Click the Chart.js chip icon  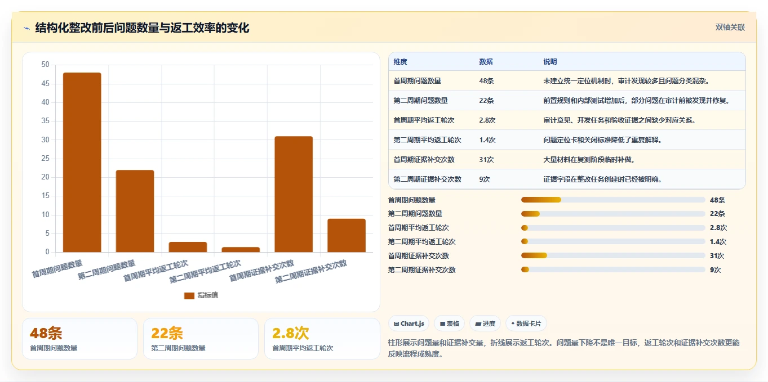click(x=397, y=323)
